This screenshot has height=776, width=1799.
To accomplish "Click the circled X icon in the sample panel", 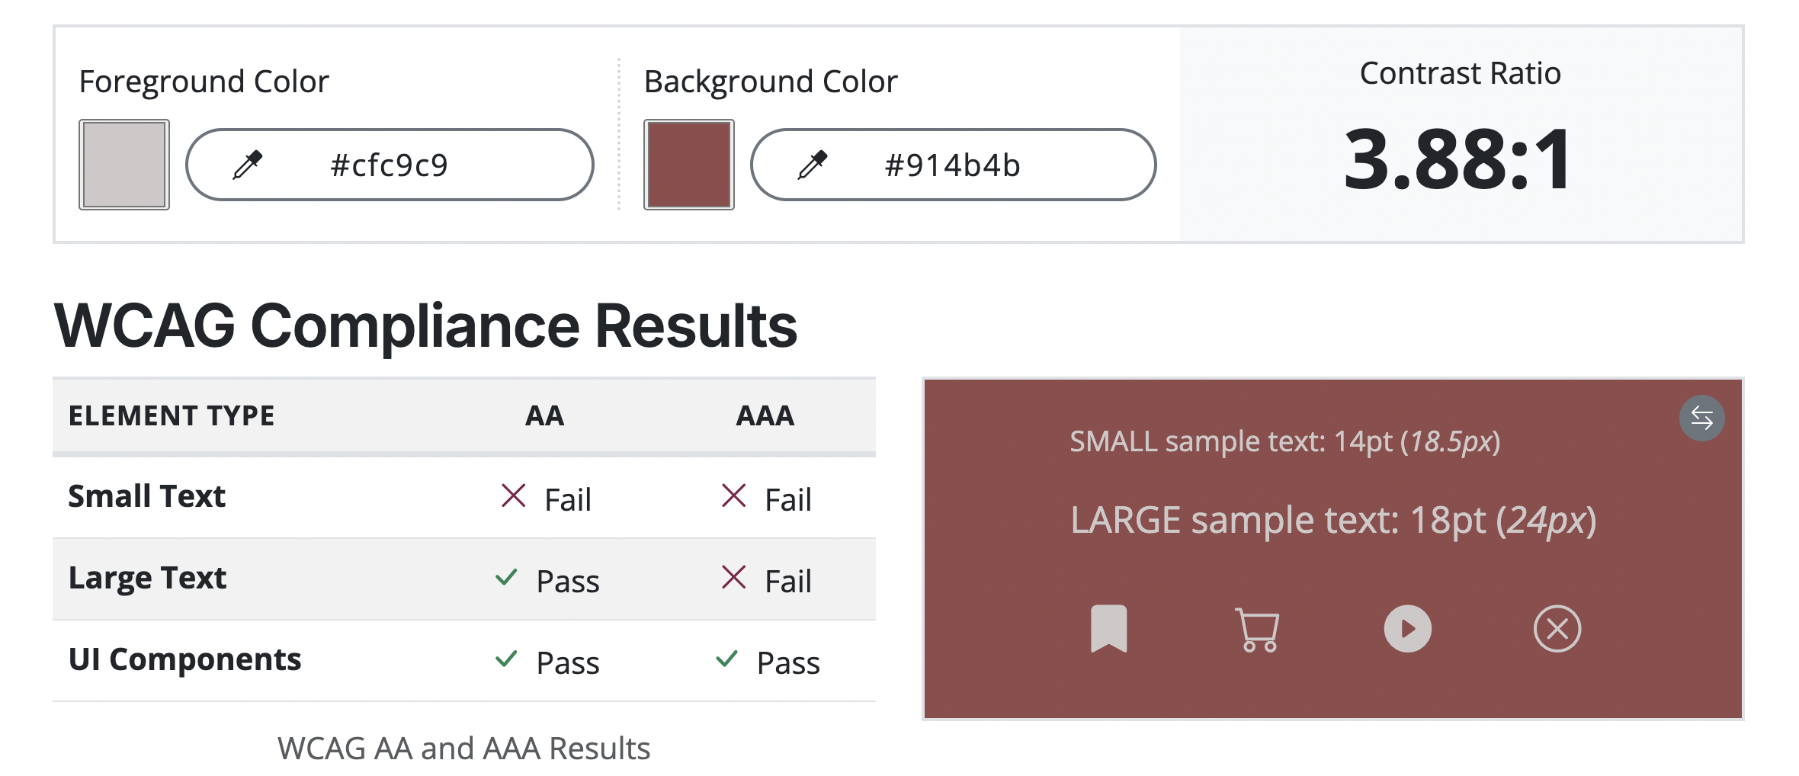I will 1555,629.
